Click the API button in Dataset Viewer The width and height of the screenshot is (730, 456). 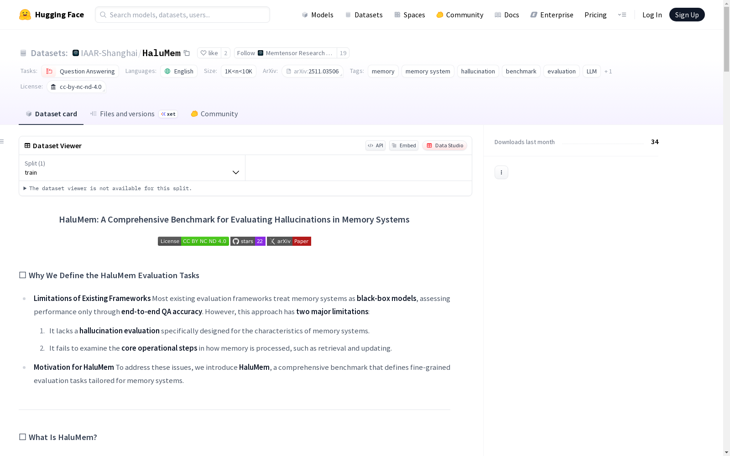[x=375, y=145]
